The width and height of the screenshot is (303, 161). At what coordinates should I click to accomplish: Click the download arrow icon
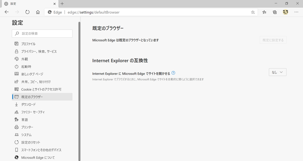[16, 104]
